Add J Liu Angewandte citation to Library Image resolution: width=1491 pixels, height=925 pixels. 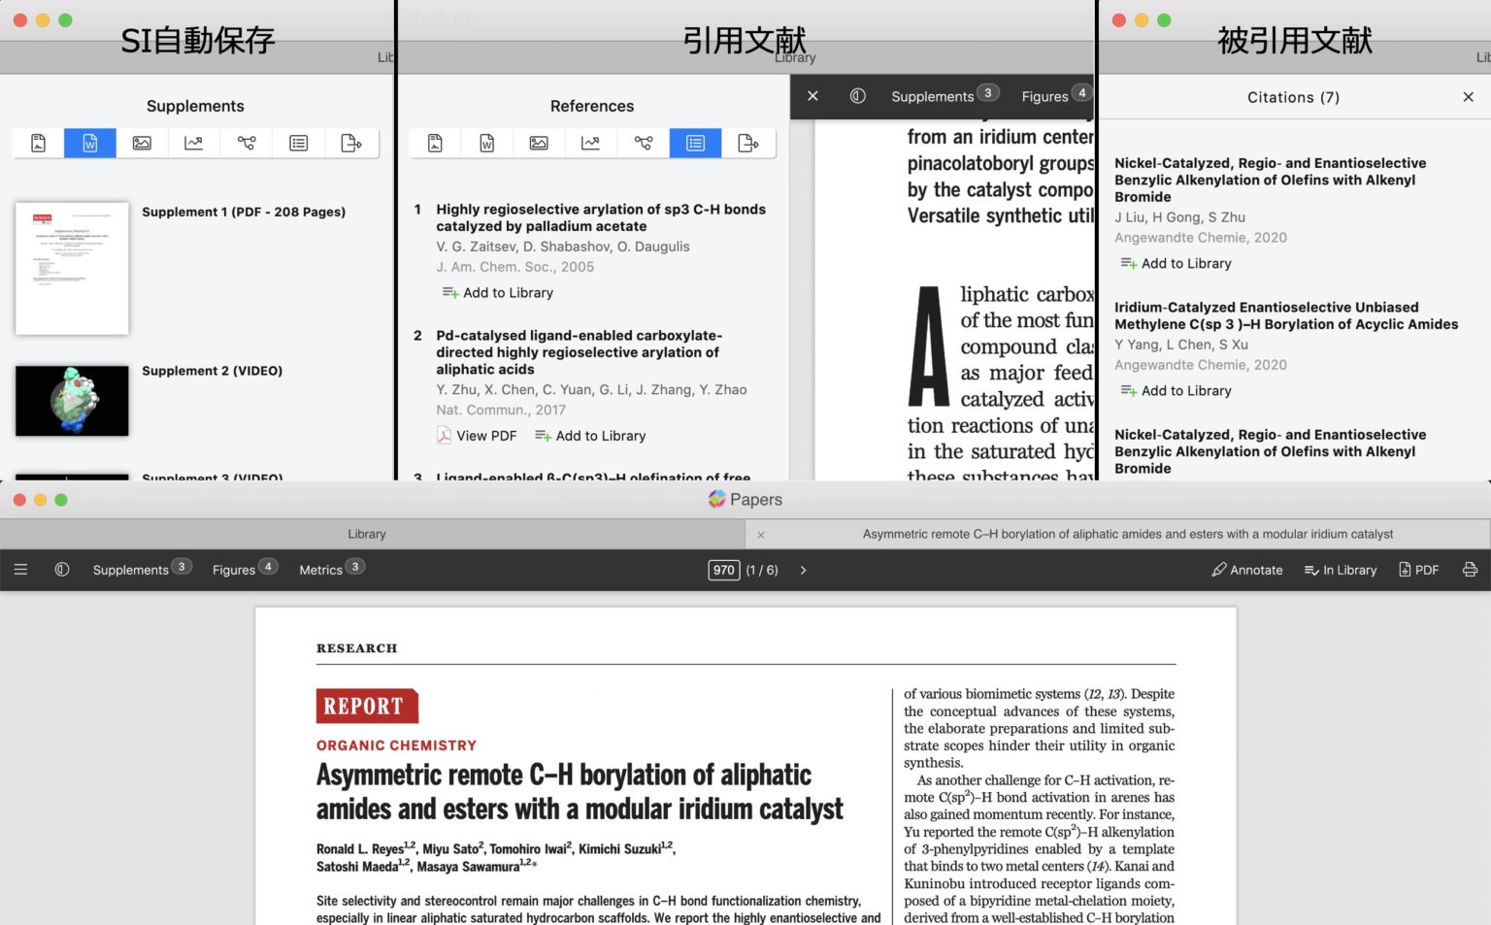(1176, 263)
